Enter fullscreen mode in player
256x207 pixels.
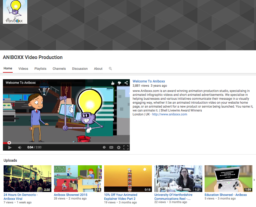(126, 147)
